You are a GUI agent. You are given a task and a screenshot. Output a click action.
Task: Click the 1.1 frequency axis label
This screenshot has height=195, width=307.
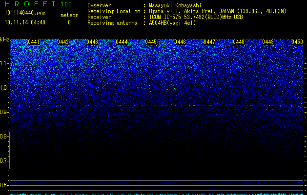click(4, 63)
